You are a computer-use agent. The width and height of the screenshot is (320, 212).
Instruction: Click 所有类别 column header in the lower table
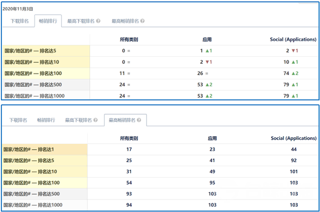click(x=129, y=138)
